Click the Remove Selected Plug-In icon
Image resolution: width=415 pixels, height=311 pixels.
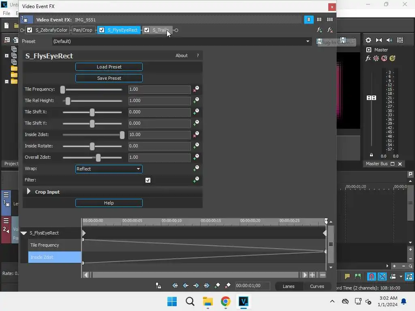tap(330, 30)
